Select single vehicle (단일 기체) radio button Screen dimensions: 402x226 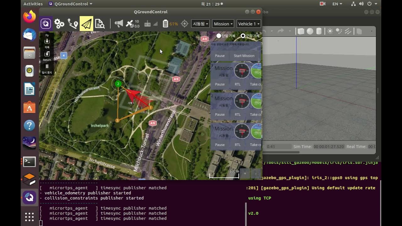[219, 36]
